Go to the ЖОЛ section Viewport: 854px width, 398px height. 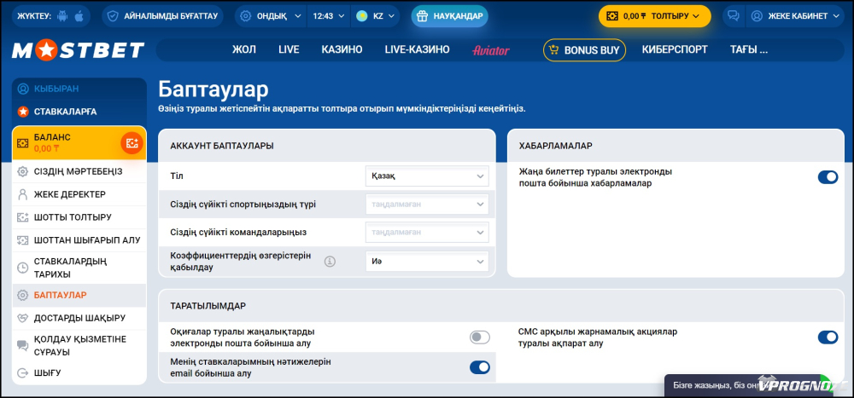244,50
